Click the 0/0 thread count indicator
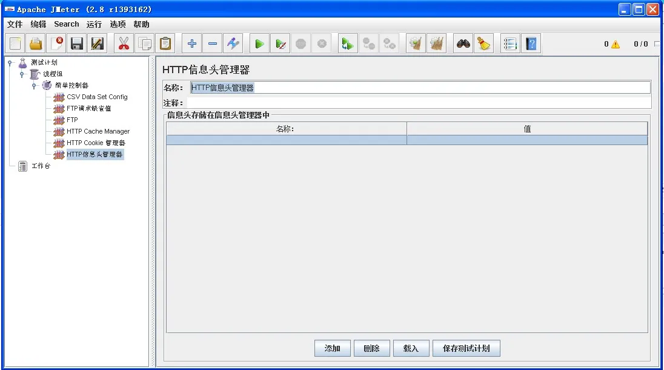Image resolution: width=664 pixels, height=370 pixels. coord(641,44)
